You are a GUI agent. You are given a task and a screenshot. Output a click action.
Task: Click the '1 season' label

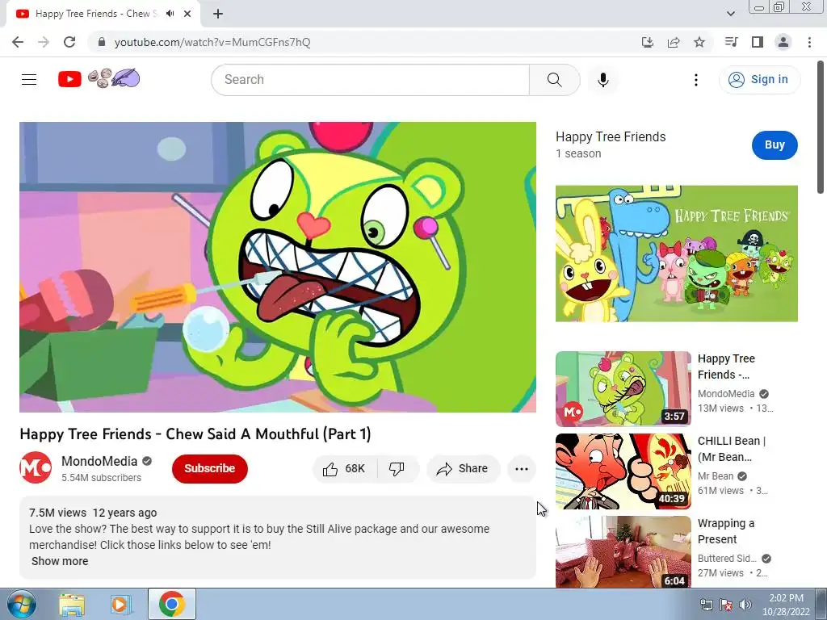[578, 153]
